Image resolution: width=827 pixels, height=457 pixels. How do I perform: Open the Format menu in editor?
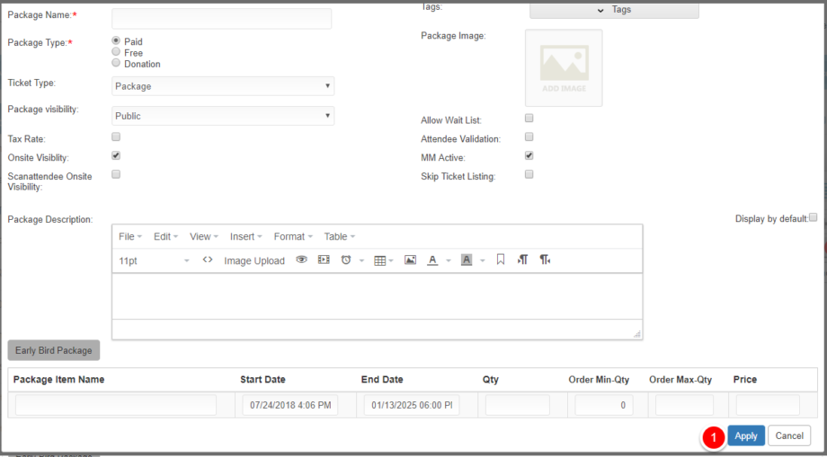(x=293, y=236)
